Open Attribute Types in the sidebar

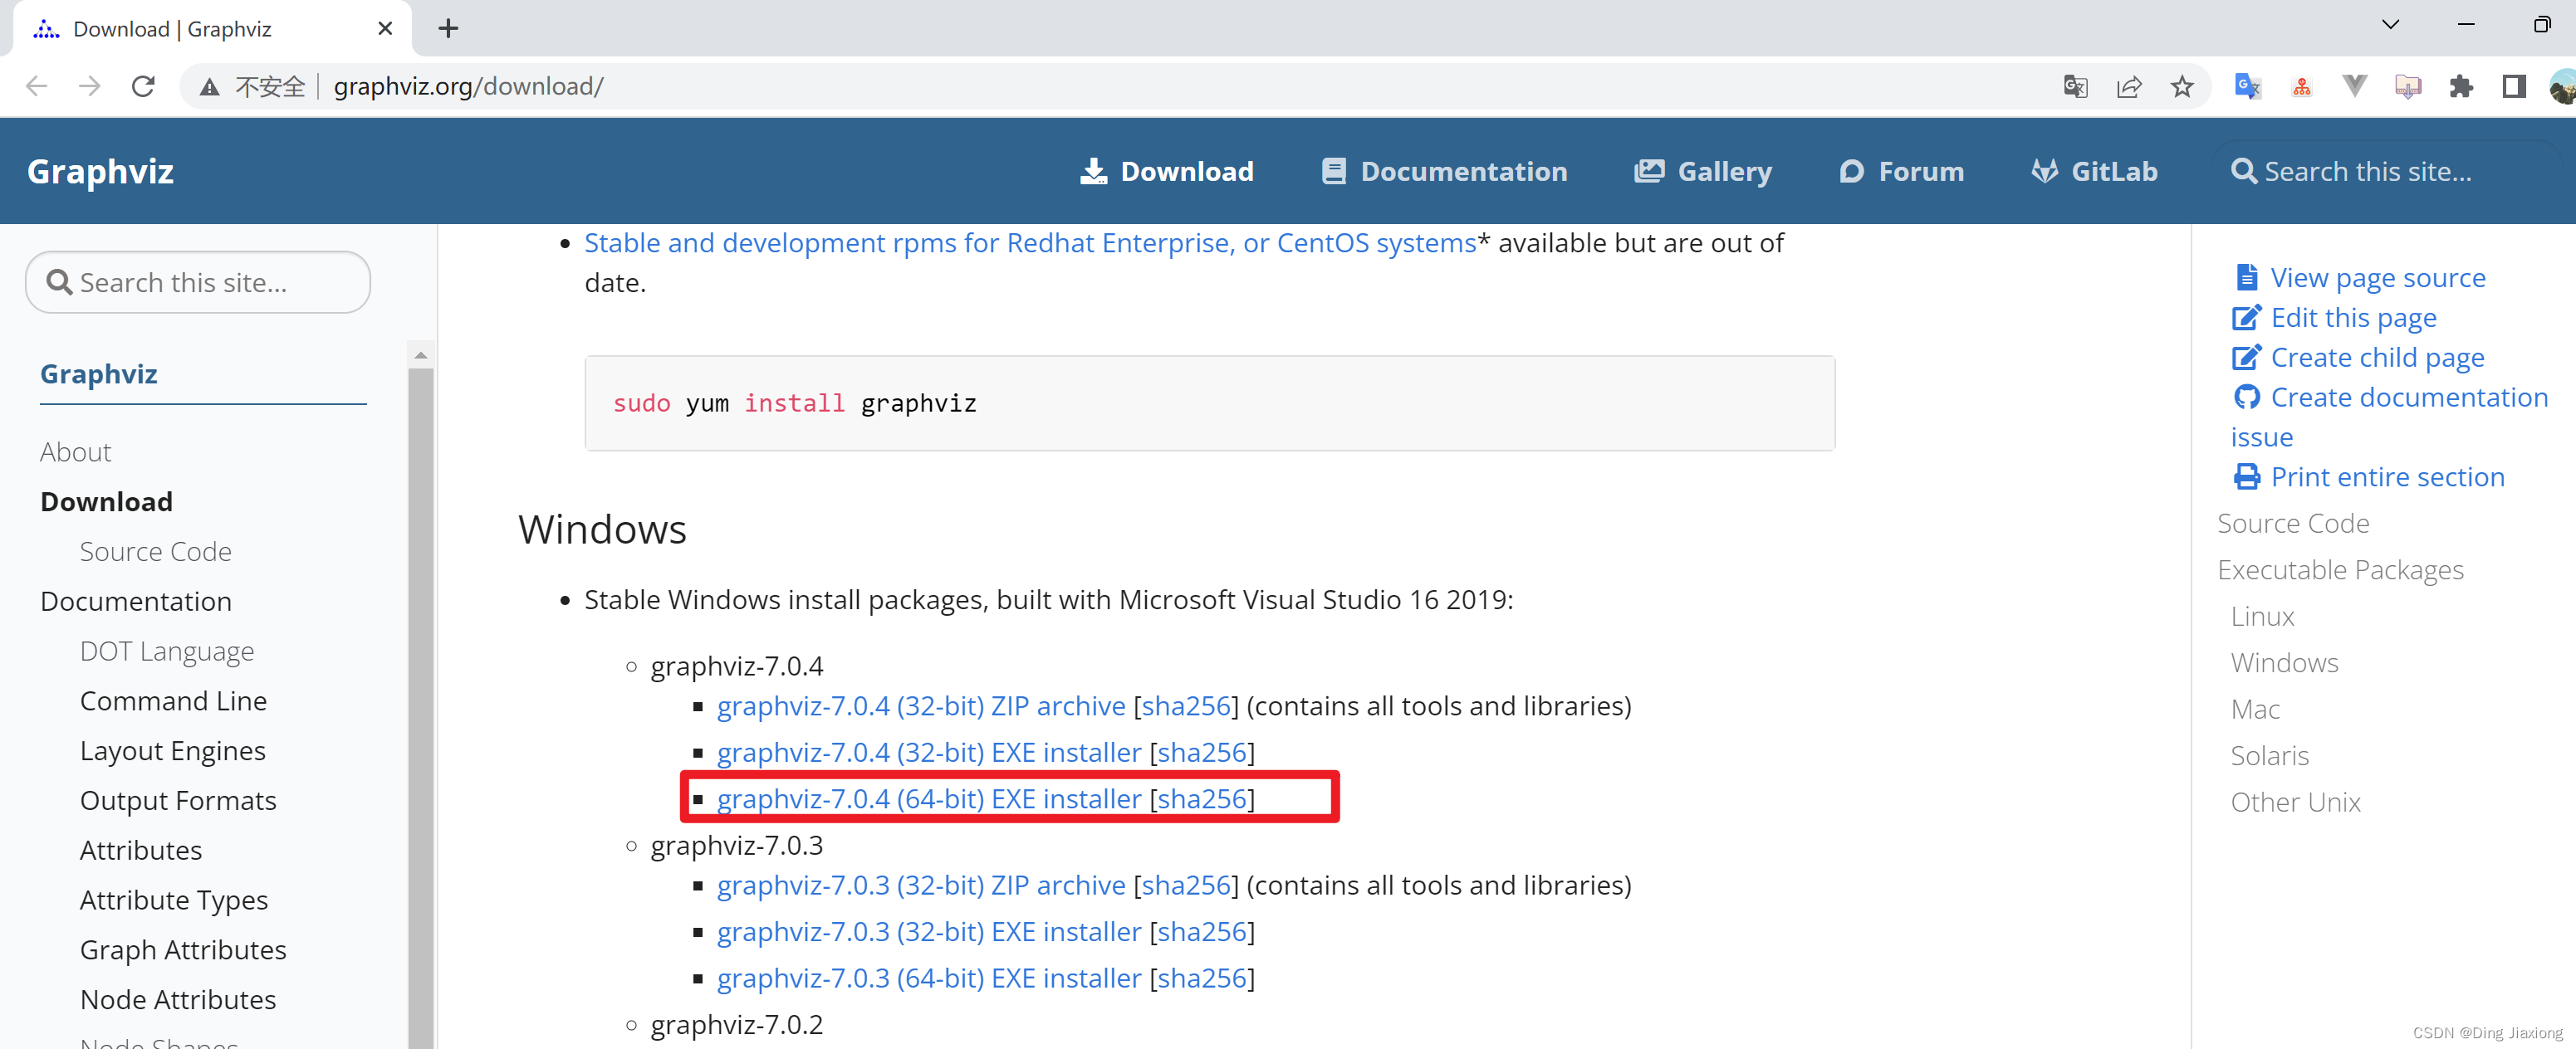174,901
